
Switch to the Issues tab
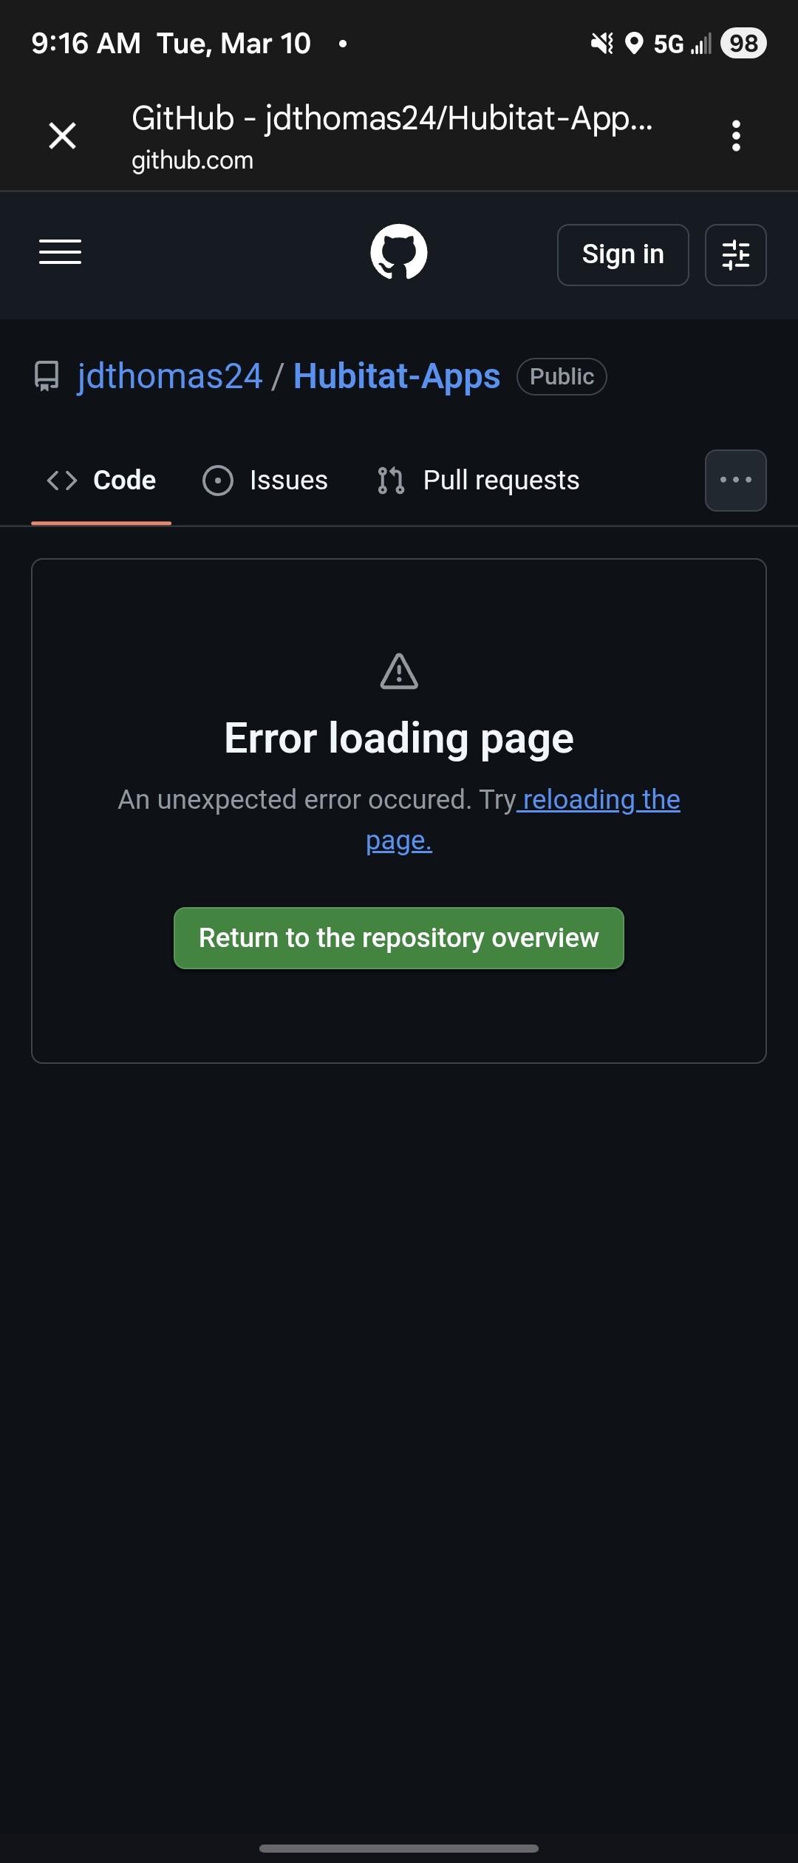click(x=265, y=481)
